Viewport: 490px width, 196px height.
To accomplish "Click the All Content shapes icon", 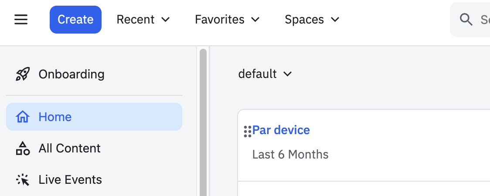I will click(23, 149).
